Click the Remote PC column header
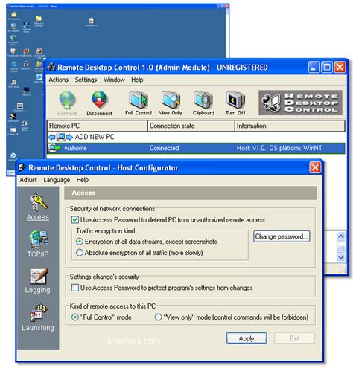353x368 pixels. tap(97, 126)
